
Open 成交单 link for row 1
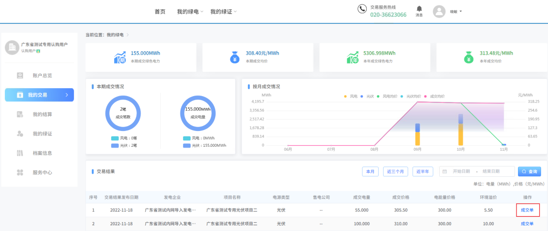(x=527, y=210)
